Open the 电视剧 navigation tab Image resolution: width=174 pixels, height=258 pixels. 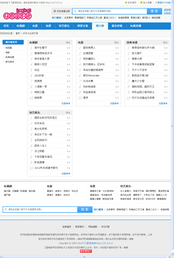(x=21, y=26)
